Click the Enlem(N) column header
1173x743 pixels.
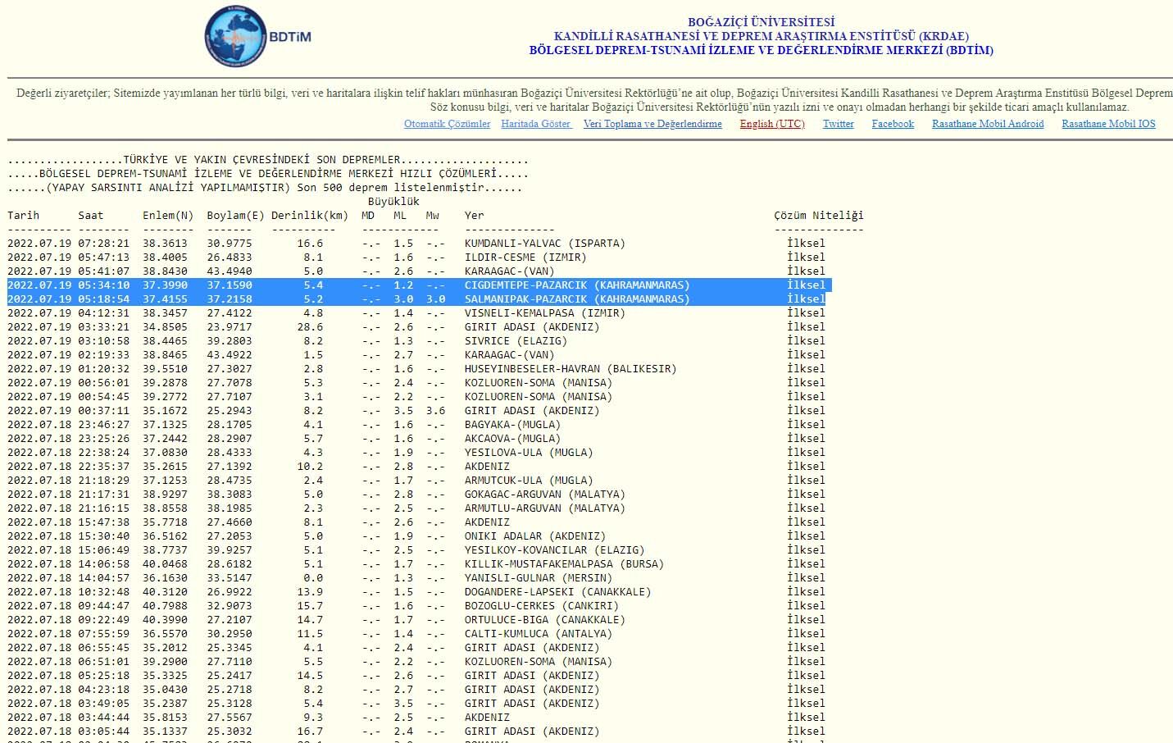click(x=168, y=216)
